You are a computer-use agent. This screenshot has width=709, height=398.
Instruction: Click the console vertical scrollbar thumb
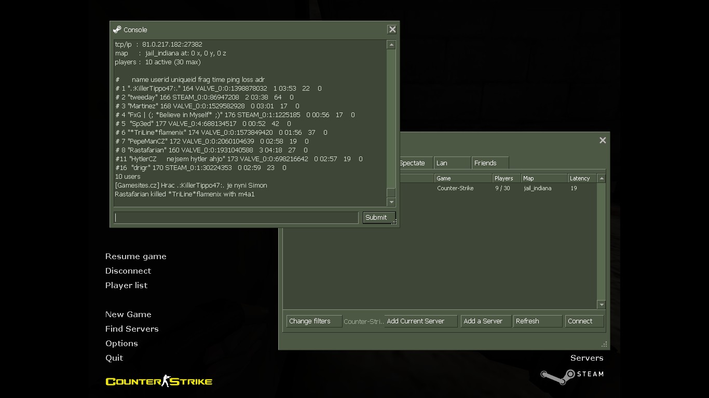[x=391, y=193]
